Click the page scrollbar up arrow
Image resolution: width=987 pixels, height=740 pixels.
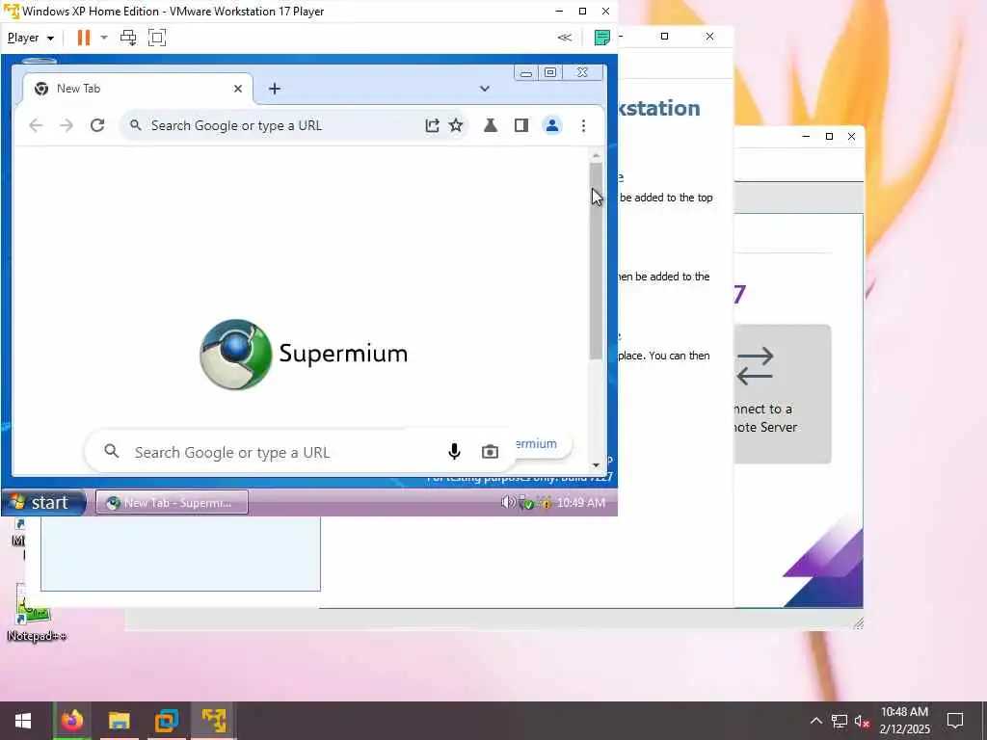596,155
